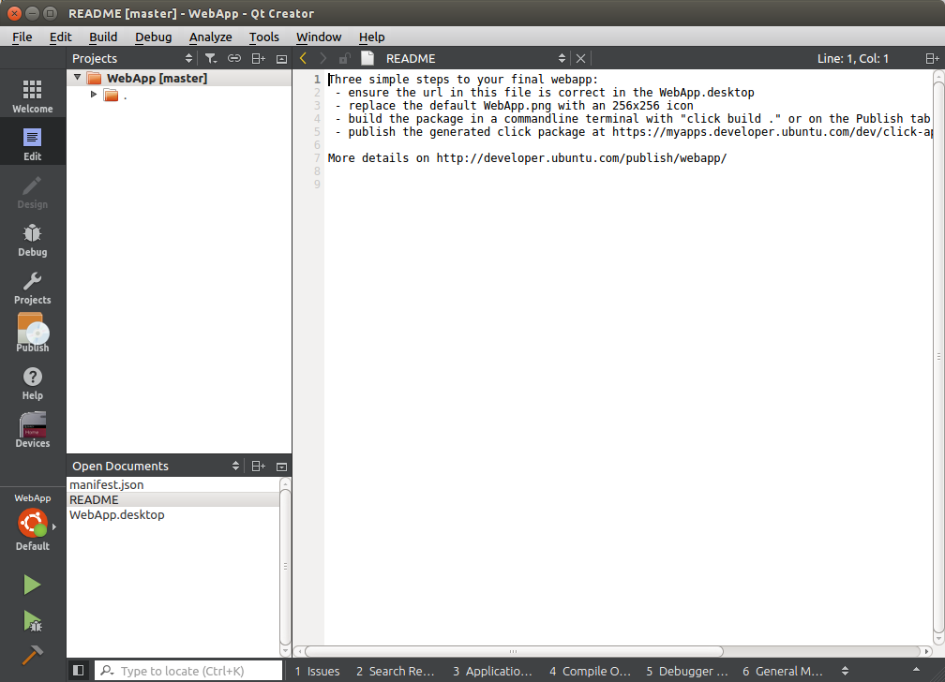Open the Debug menu
945x682 pixels.
click(x=153, y=37)
